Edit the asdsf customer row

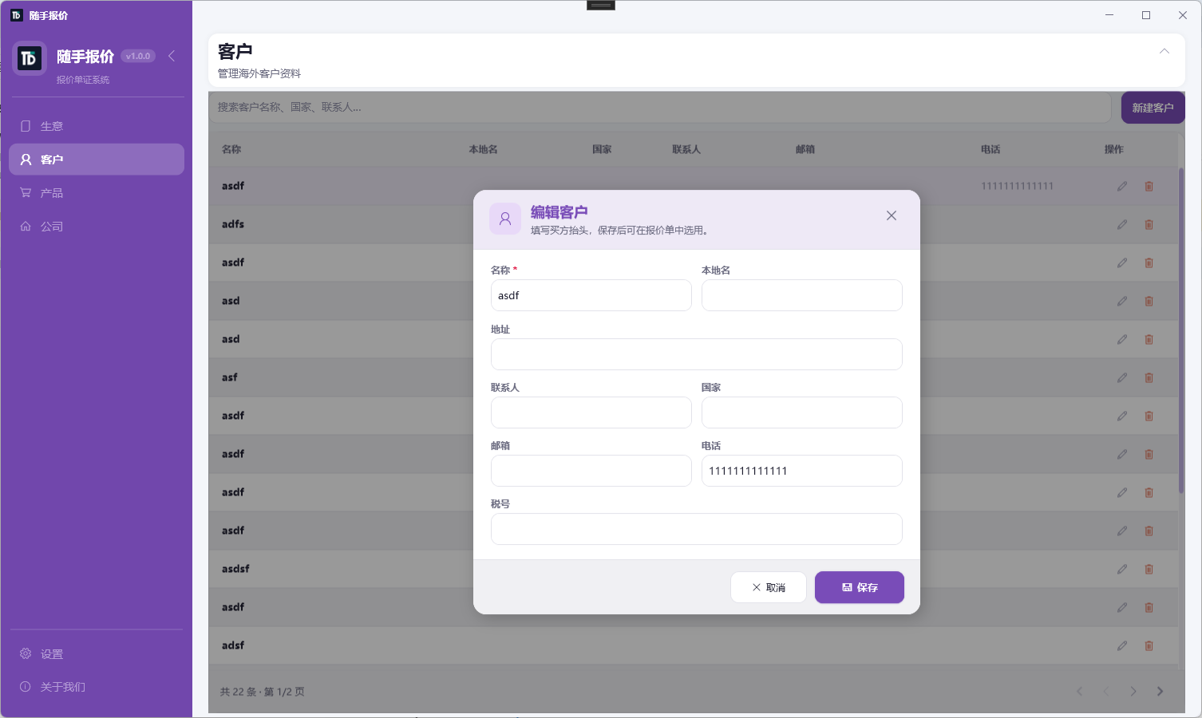pos(1122,569)
